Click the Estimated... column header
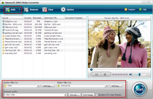The height and width of the screenshot is (99, 153). coord(38,18)
